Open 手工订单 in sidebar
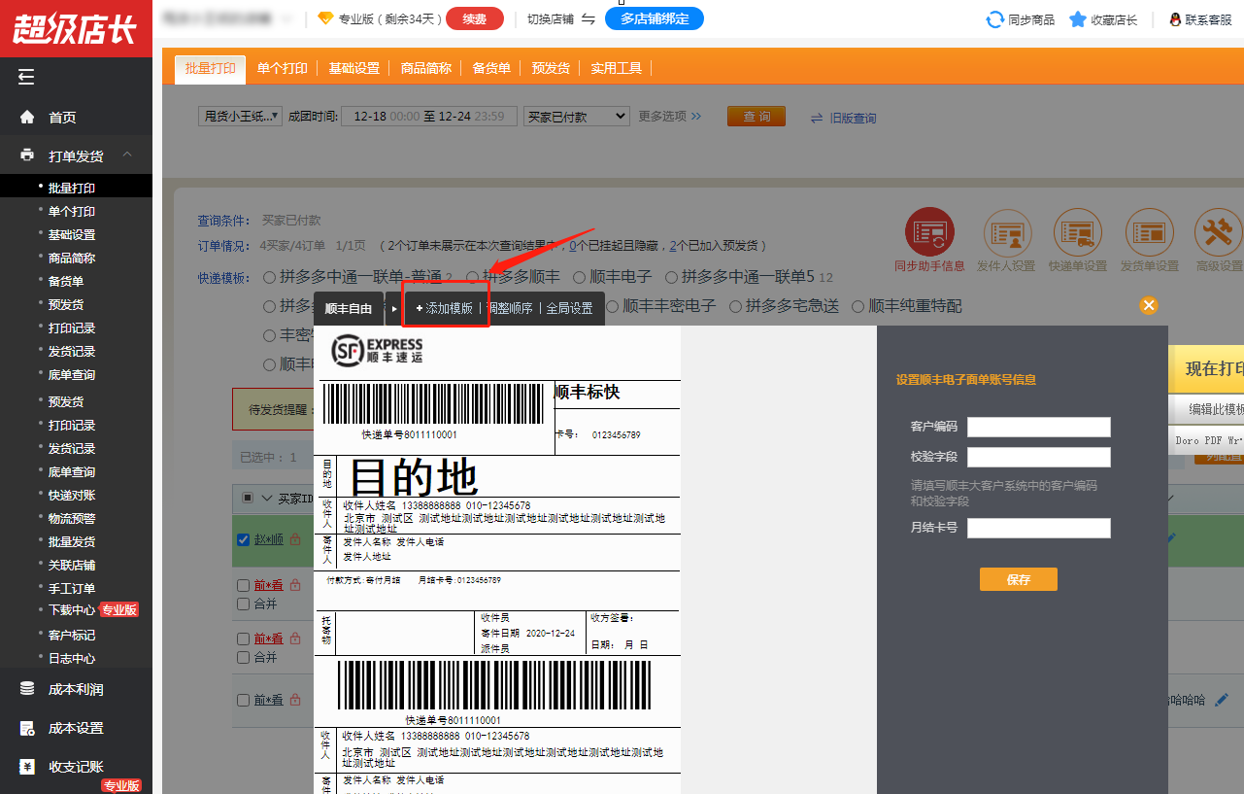Image resolution: width=1244 pixels, height=794 pixels. point(72,588)
